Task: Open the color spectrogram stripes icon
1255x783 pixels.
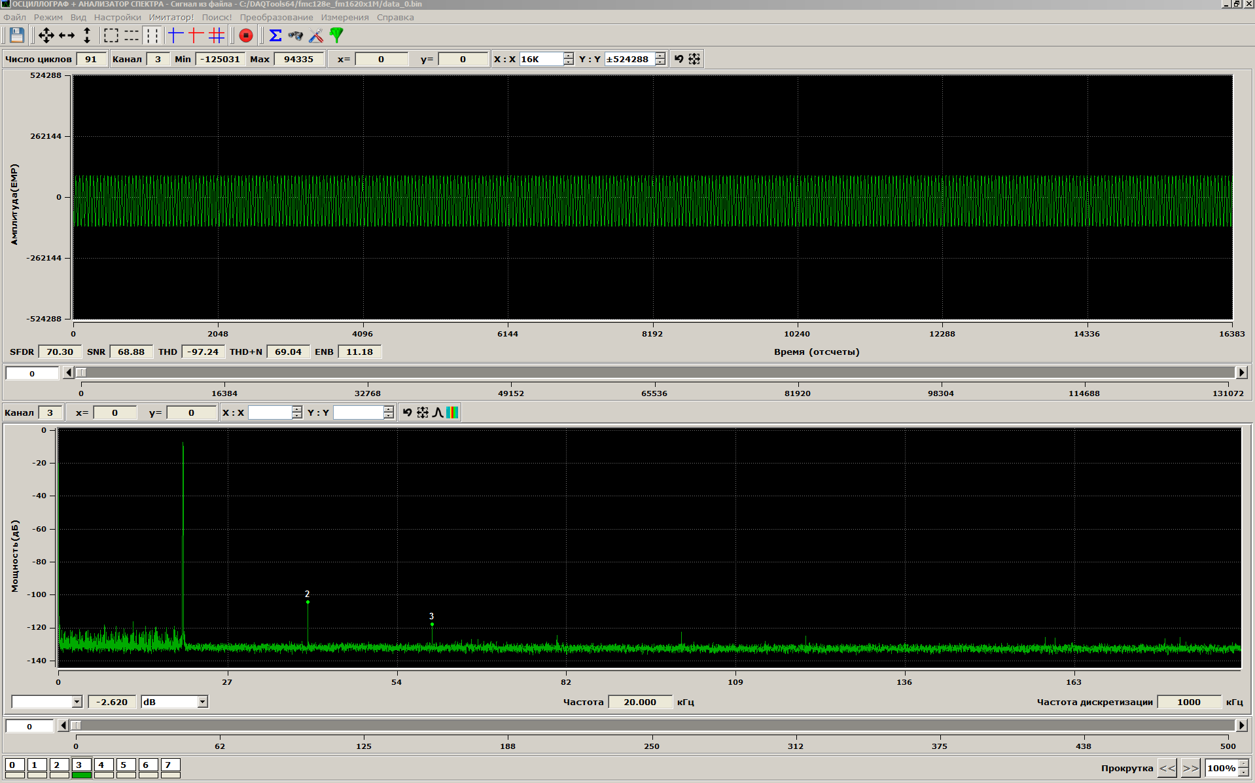Action: (x=452, y=412)
